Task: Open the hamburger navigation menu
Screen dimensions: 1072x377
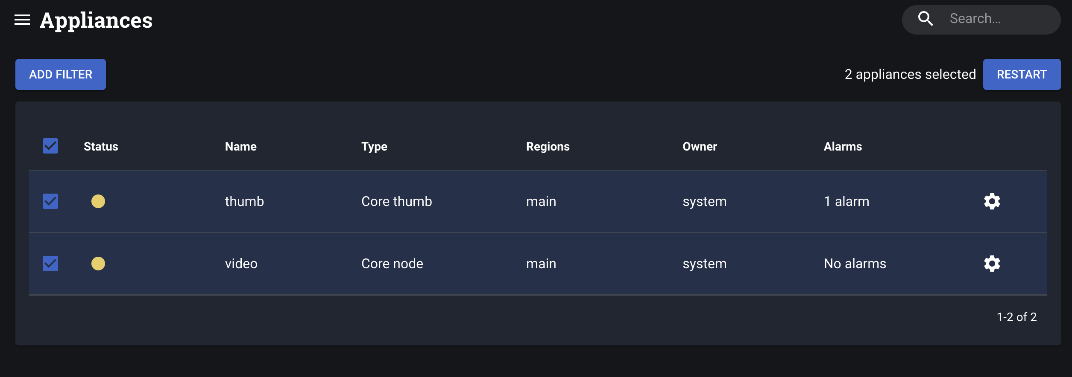Action: (x=22, y=20)
